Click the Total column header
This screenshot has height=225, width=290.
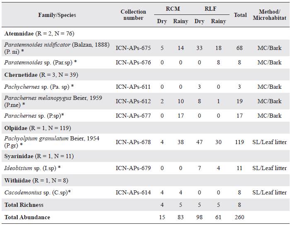[x=240, y=15]
